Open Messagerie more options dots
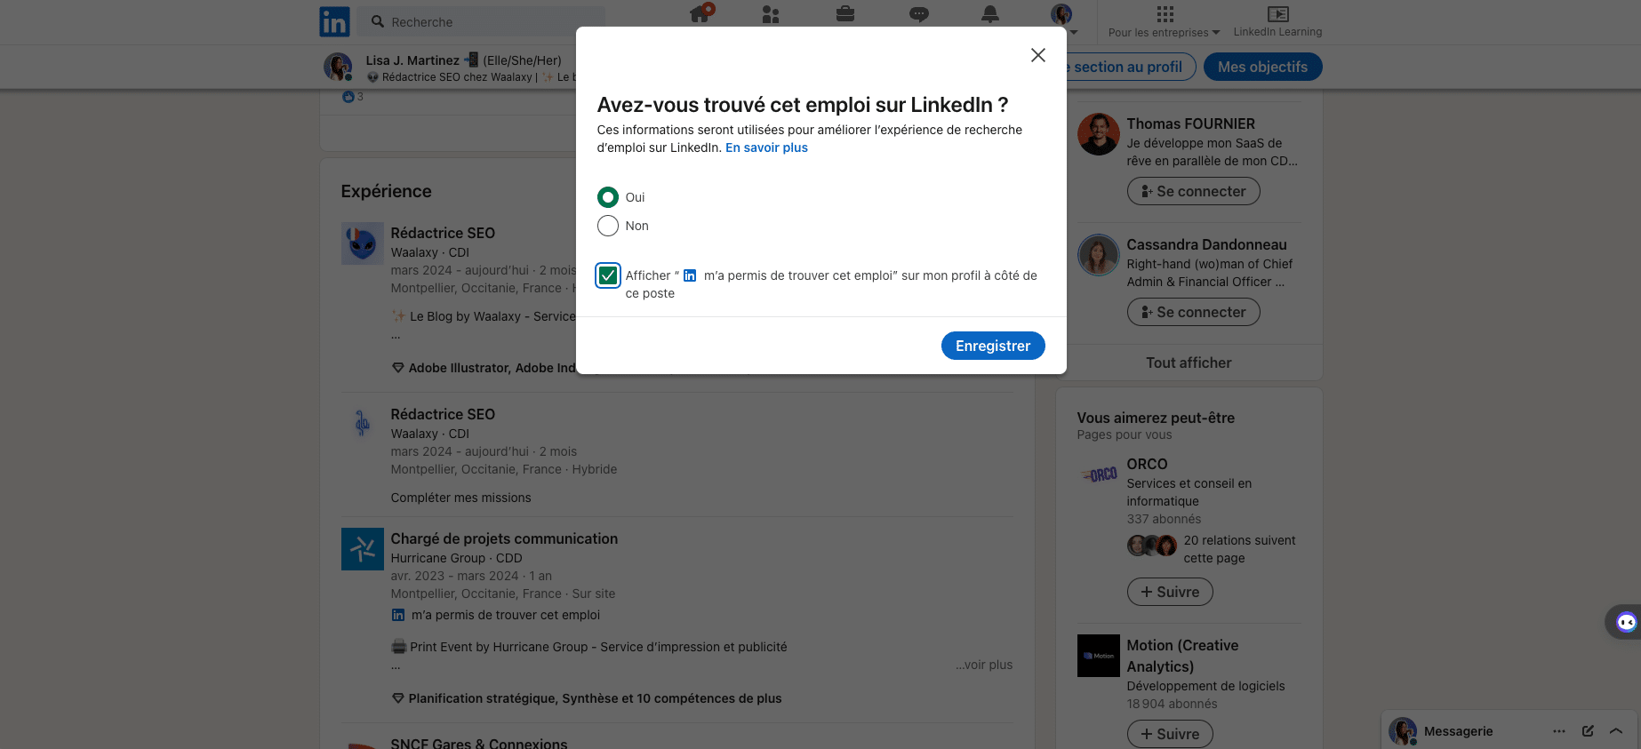This screenshot has width=1641, height=749. tap(1559, 731)
